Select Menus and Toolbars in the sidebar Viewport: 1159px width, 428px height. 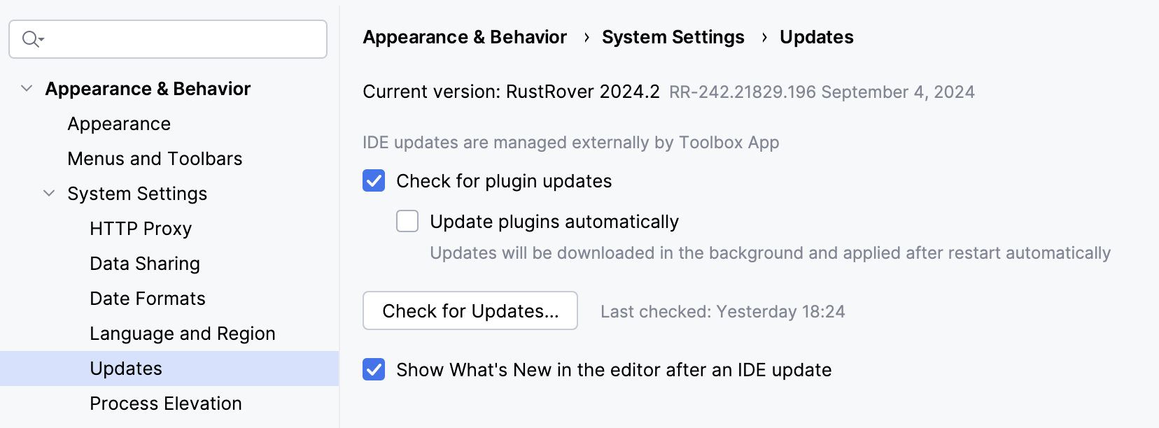tap(155, 158)
